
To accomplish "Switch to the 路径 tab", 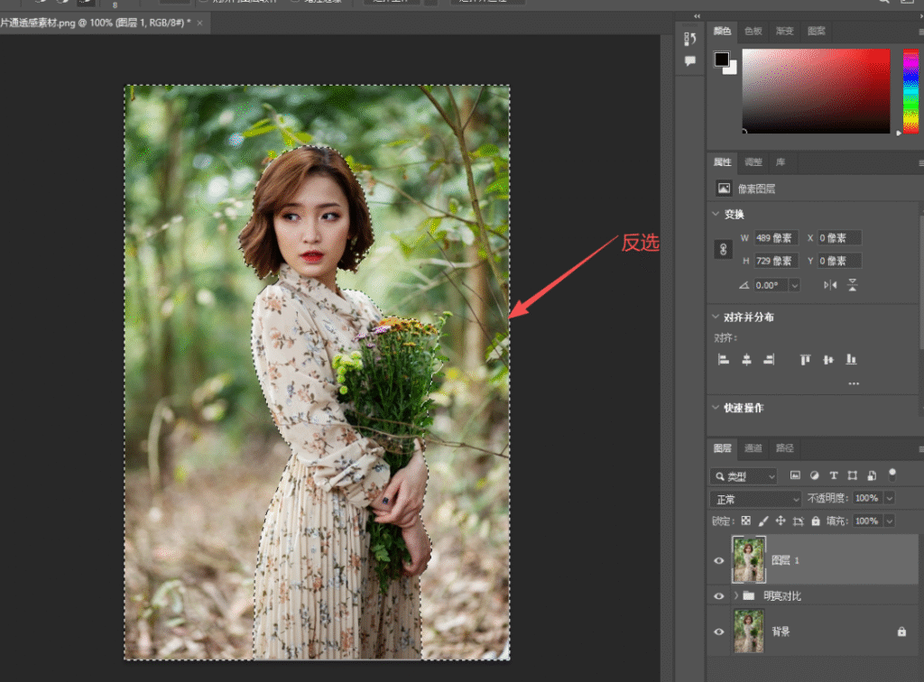I will 785,448.
